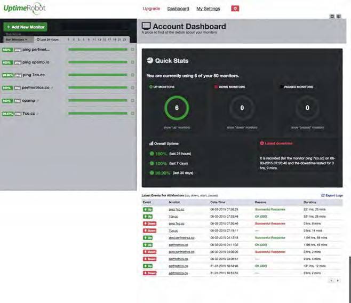The height and width of the screenshot is (303, 351).
Task: Go to previous events page arrow
Action: point(331,281)
